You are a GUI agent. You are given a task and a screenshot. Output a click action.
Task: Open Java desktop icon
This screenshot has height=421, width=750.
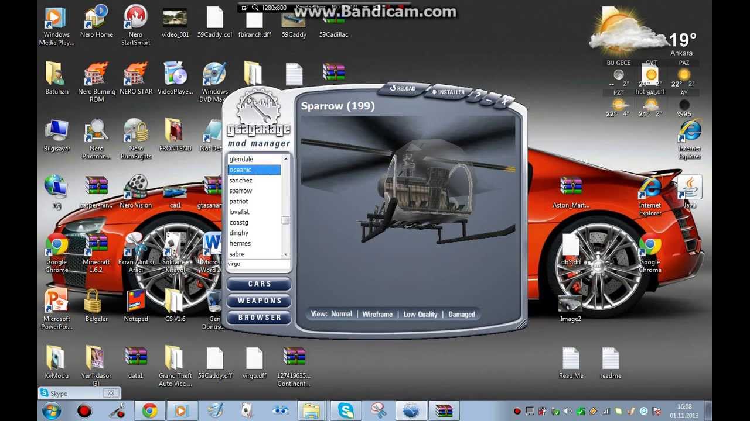tap(690, 192)
